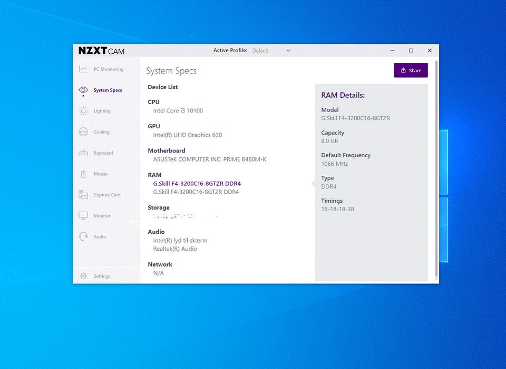Click the Cooling fan icon

pos(83,132)
